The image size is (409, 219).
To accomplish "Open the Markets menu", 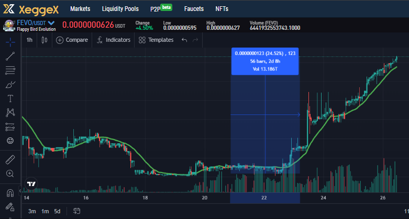I will coord(80,9).
